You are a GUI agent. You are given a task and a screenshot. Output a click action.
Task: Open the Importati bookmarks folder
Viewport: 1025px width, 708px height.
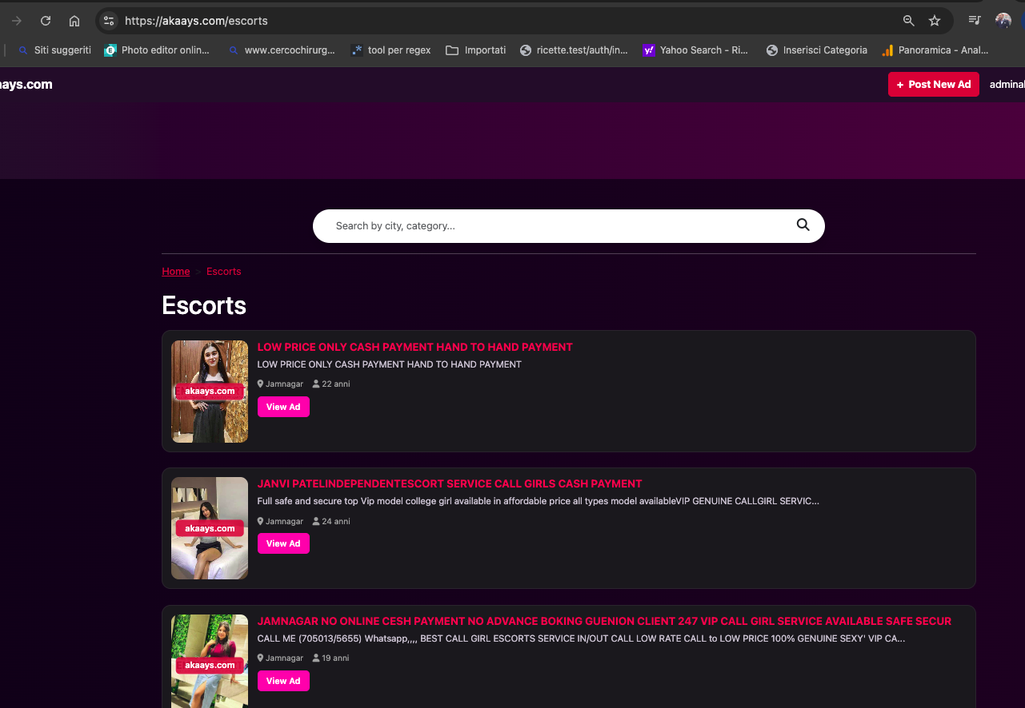click(x=475, y=50)
